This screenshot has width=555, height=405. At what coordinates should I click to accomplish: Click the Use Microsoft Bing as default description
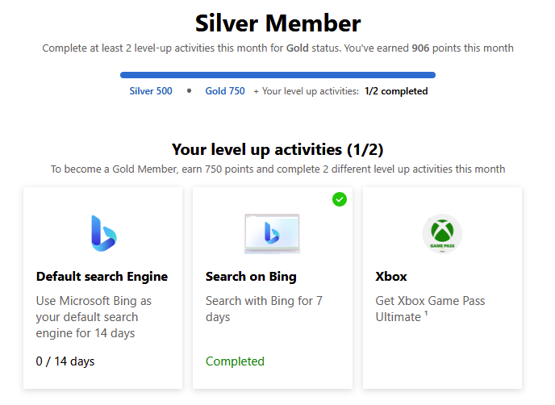(94, 317)
